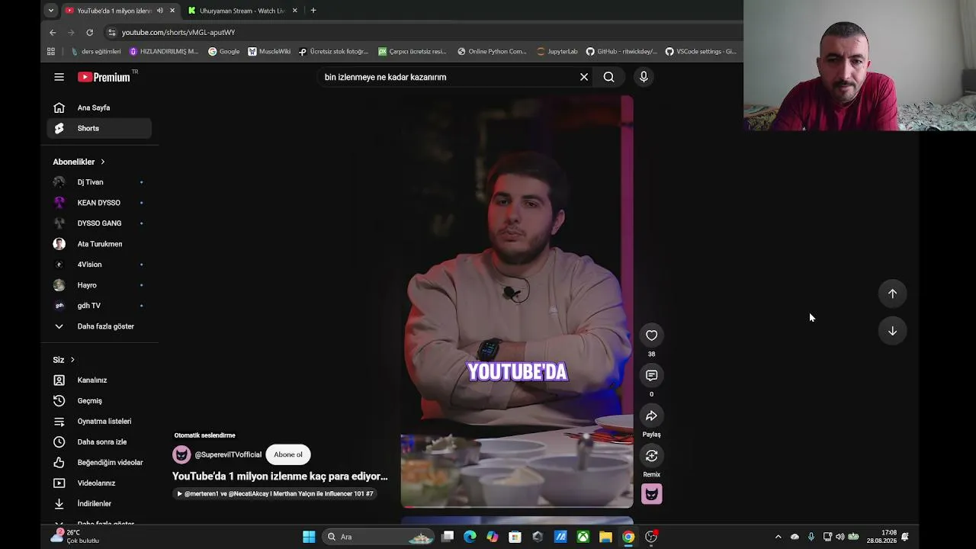Clear the search query with the X
This screenshot has width=976, height=549.
coord(584,77)
